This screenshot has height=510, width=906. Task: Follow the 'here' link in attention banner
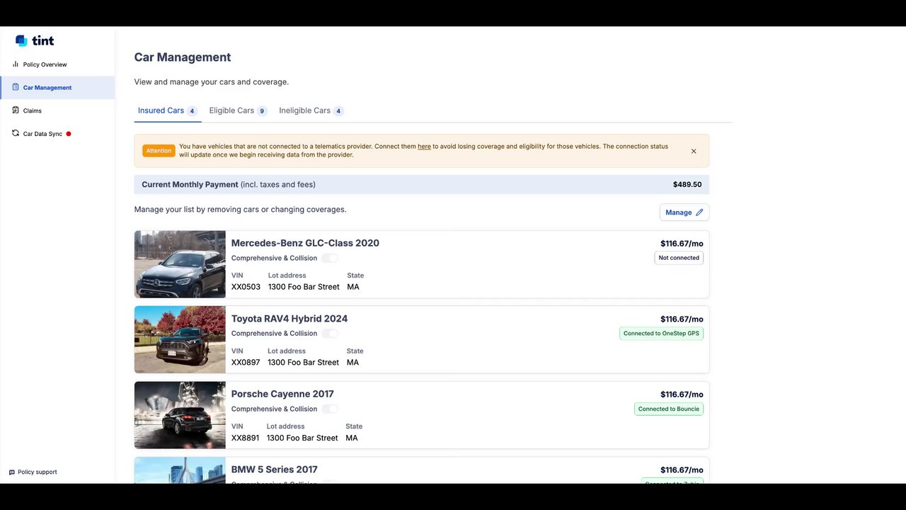(424, 147)
